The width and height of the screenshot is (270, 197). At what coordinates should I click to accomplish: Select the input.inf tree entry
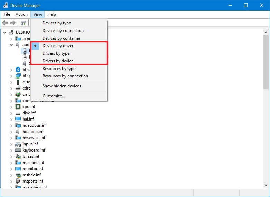pos(30,144)
